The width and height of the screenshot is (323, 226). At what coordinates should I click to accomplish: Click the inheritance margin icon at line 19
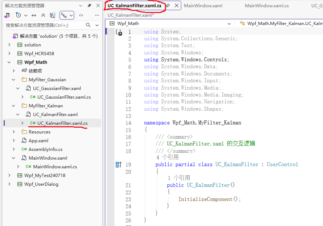coord(118,165)
